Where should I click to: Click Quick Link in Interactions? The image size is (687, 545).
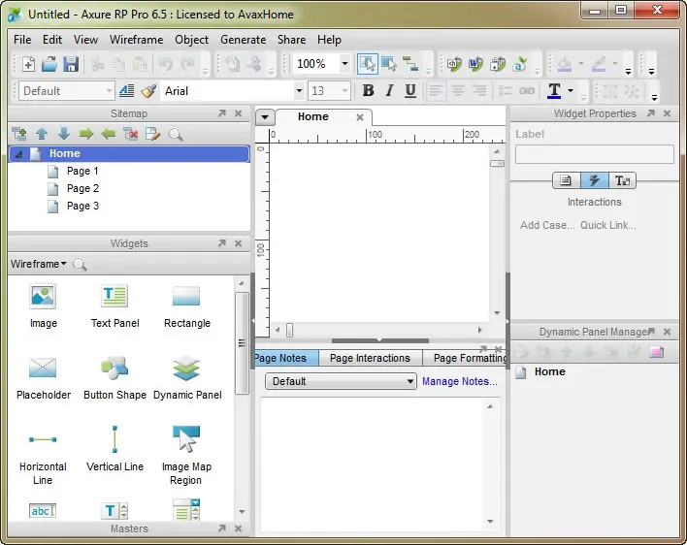click(x=608, y=225)
